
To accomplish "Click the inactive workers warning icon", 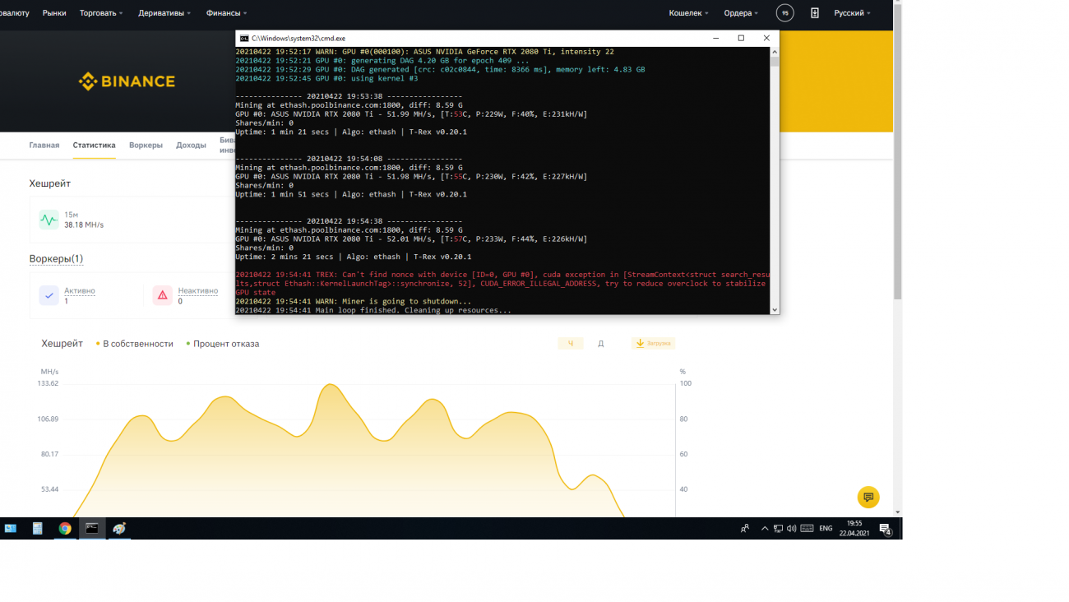I will (x=162, y=295).
